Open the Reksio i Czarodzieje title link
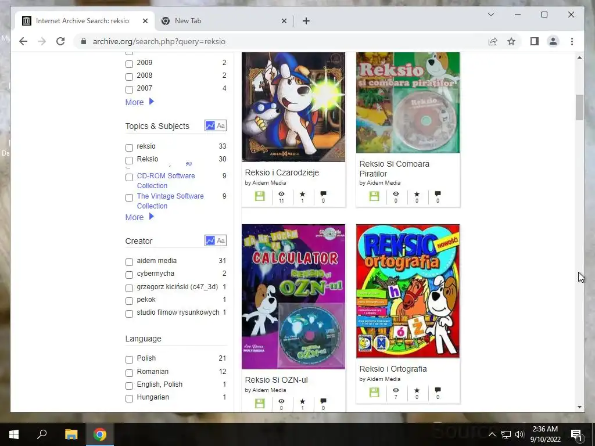Image resolution: width=595 pixels, height=446 pixels. pos(282,172)
